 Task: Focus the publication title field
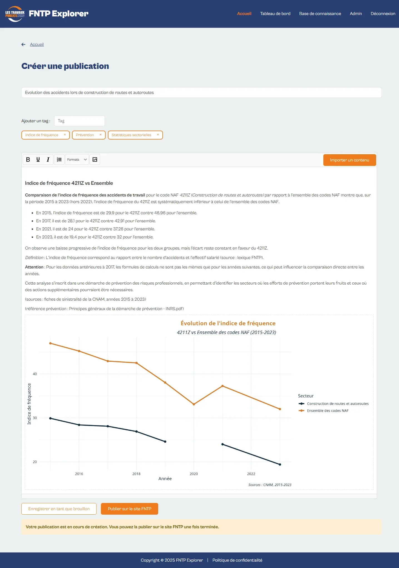[x=201, y=93]
